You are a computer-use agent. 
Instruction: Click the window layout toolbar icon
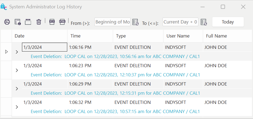pyautogui.click(x=28, y=22)
